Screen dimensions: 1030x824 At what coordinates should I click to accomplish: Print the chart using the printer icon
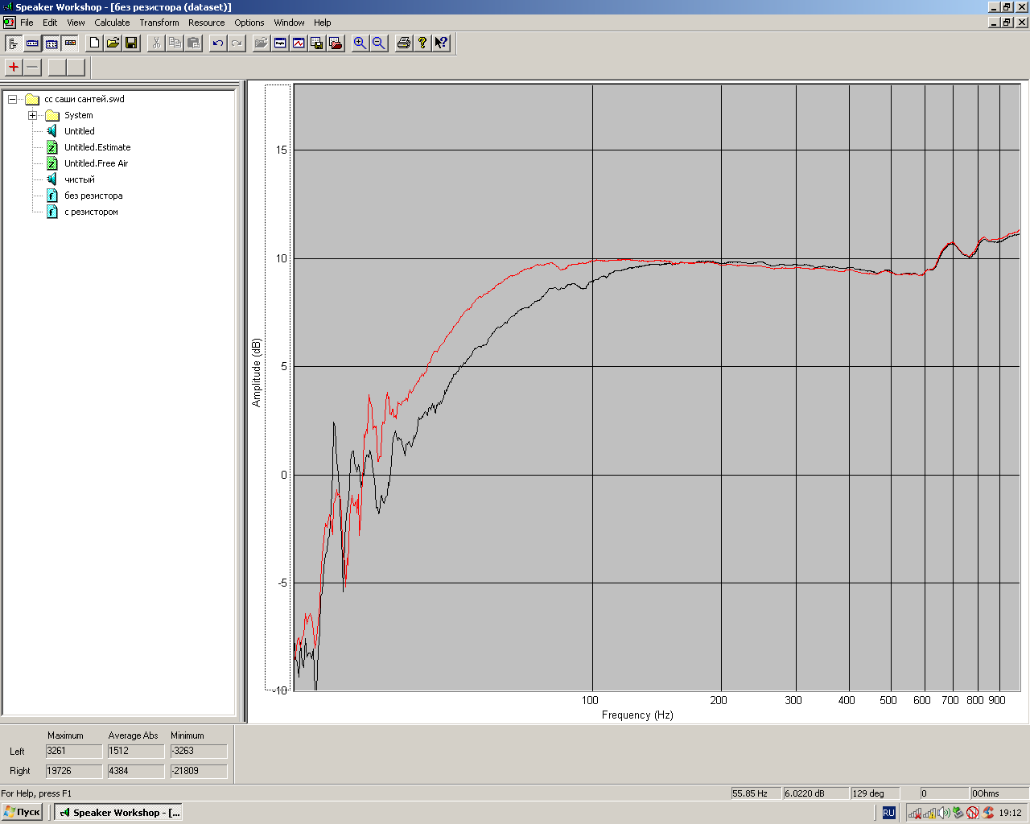coord(403,43)
